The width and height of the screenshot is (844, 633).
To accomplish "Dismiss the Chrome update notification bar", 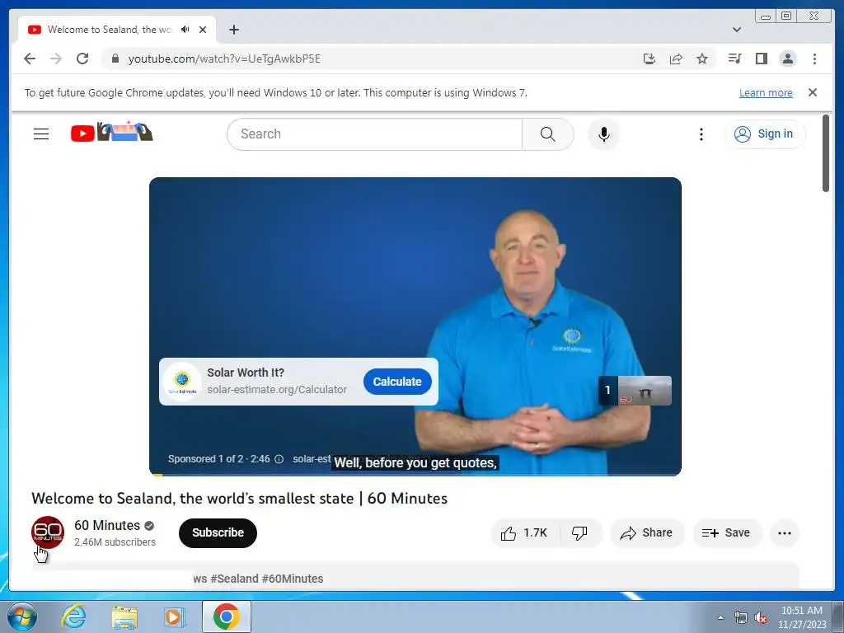I will click(x=813, y=92).
